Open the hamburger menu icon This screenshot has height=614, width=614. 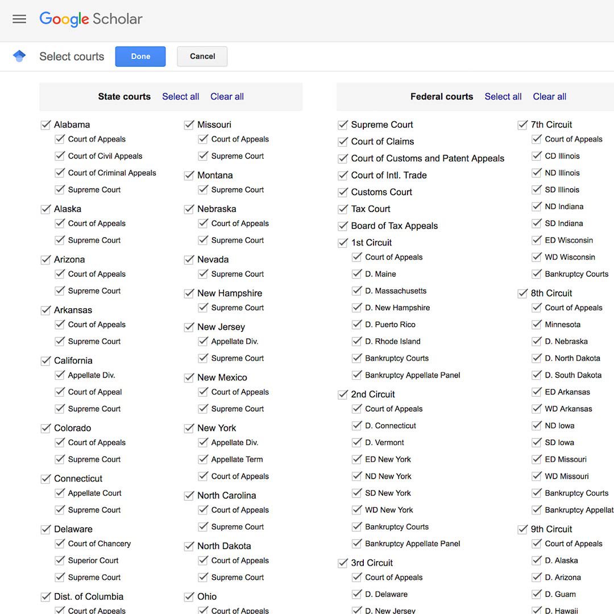tap(19, 19)
